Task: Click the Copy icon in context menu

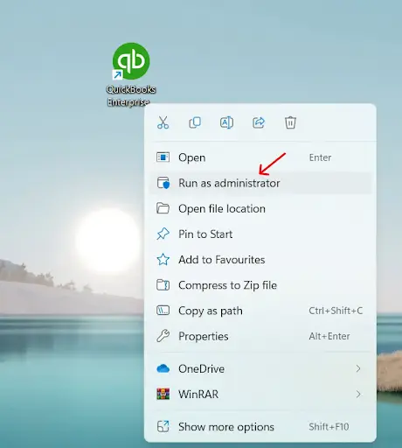Action: (195, 122)
